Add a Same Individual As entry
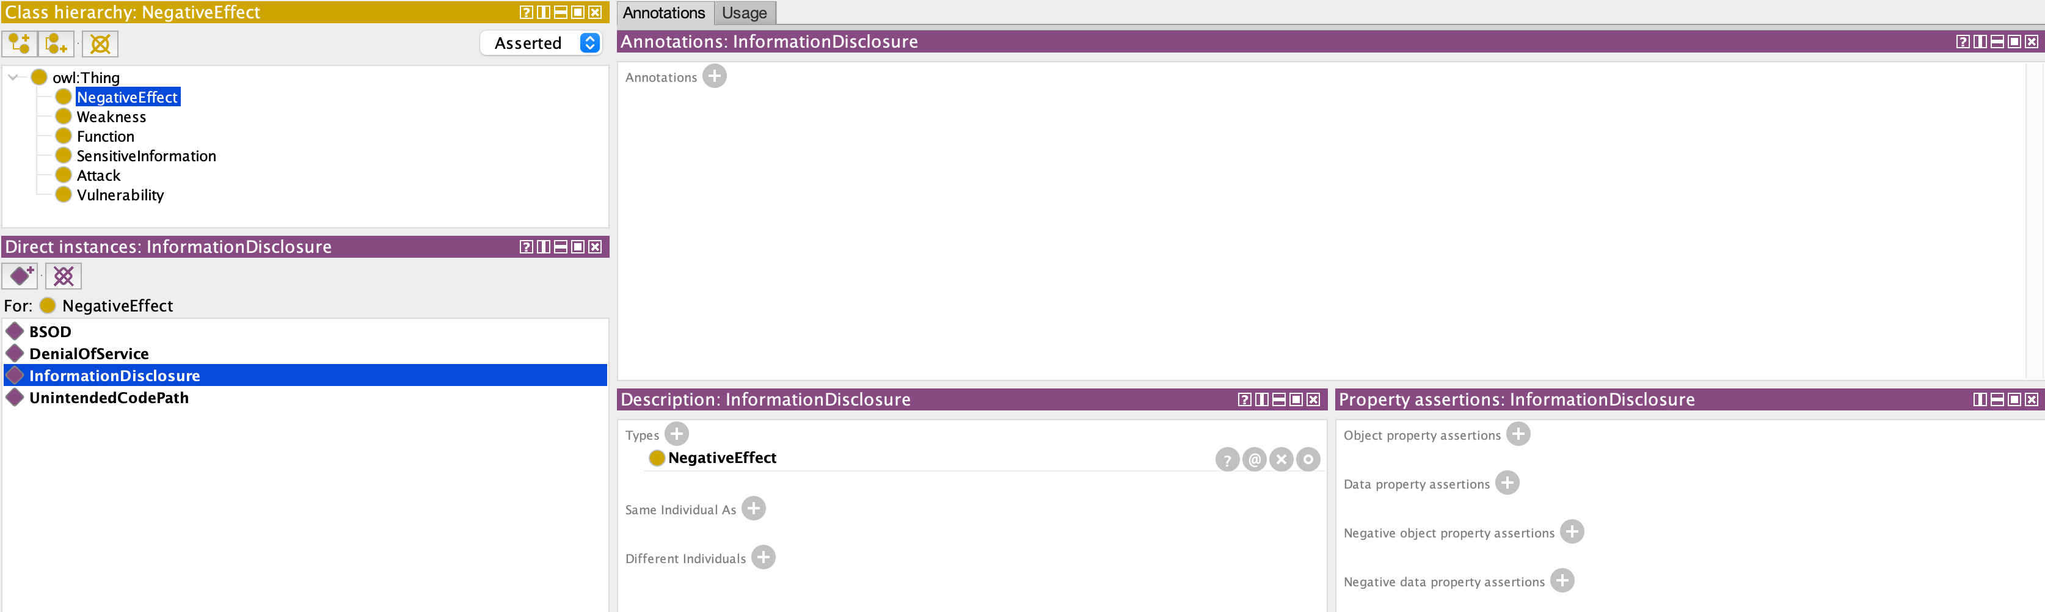This screenshot has width=2045, height=612. (x=753, y=509)
